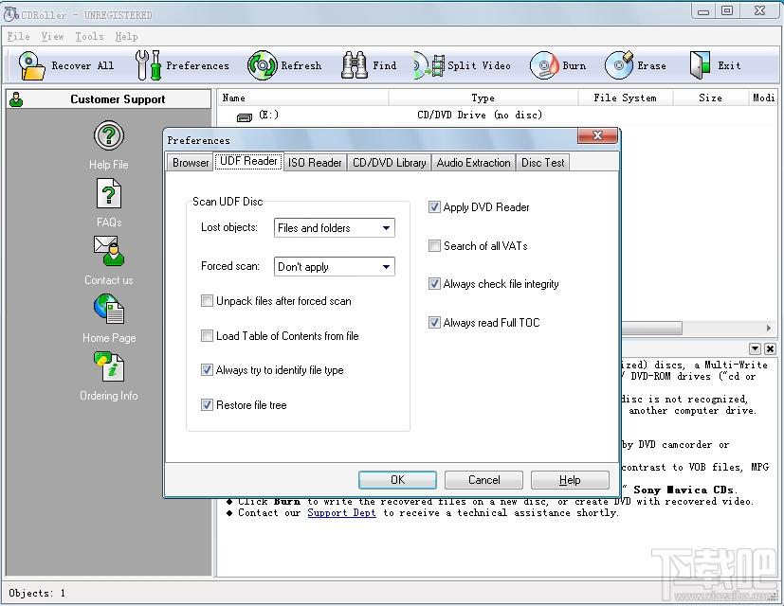
Task: Collapse info panel with down arrow button
Action: (x=755, y=348)
